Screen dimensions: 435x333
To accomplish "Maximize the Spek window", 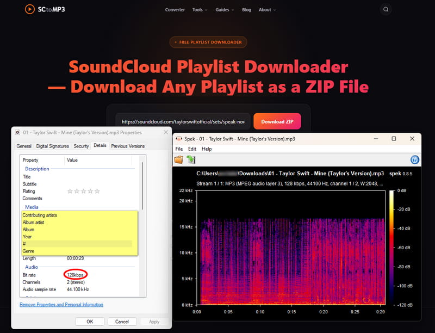I will point(394,139).
